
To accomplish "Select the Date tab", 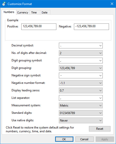I will coord(45,12).
